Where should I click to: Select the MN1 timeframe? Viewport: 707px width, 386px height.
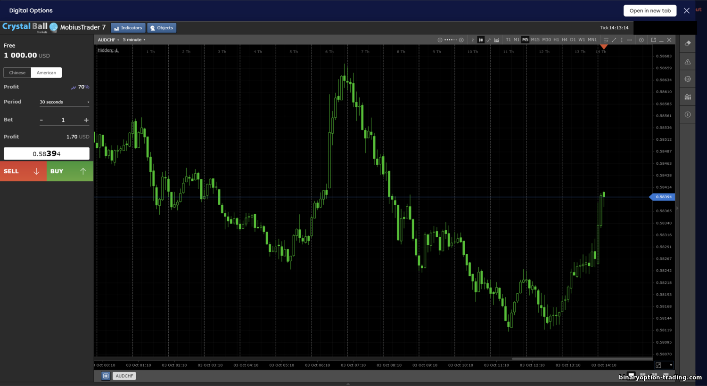tap(592, 40)
